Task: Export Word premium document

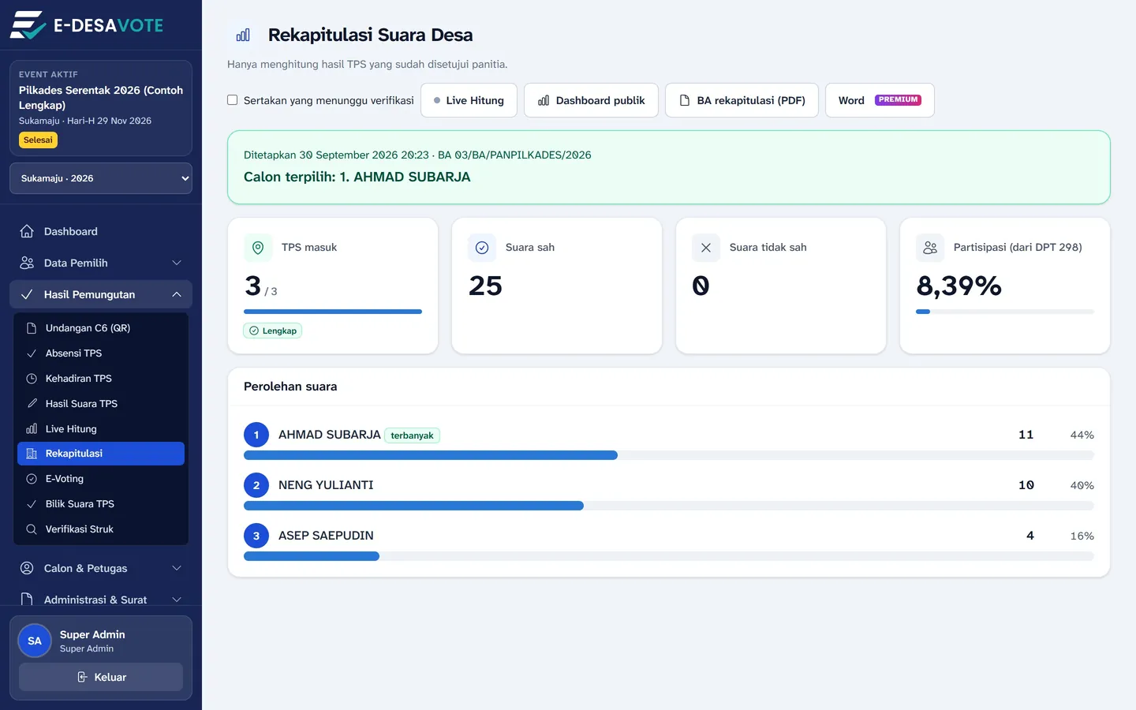Action: tap(880, 100)
